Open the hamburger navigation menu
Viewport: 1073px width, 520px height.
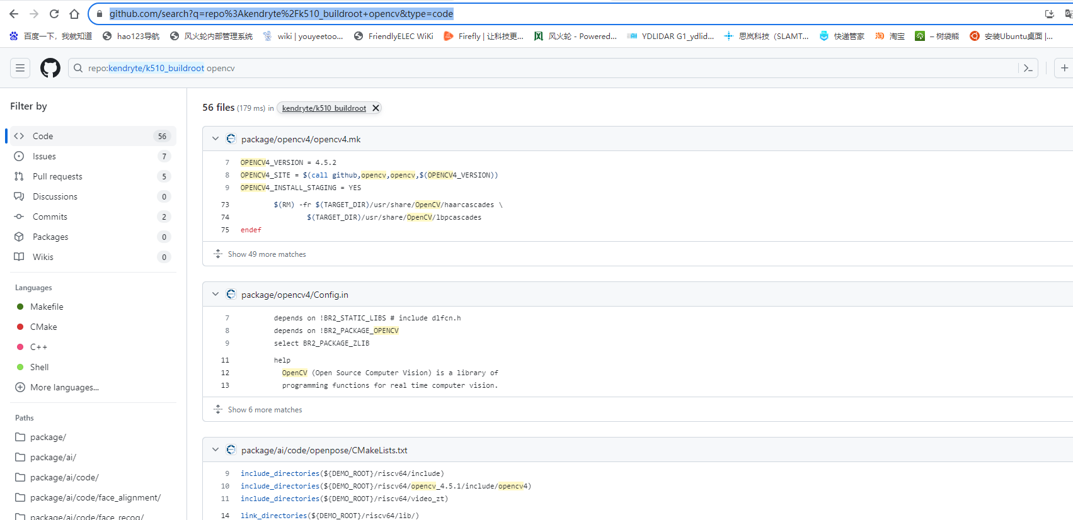point(20,68)
